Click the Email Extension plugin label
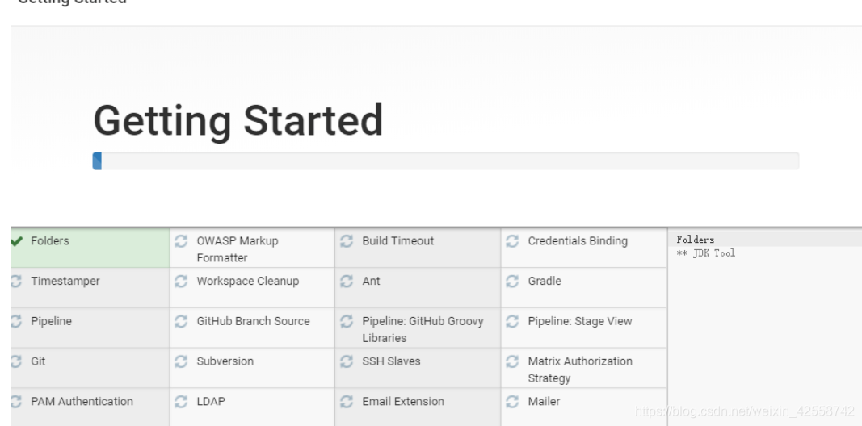 click(x=403, y=401)
